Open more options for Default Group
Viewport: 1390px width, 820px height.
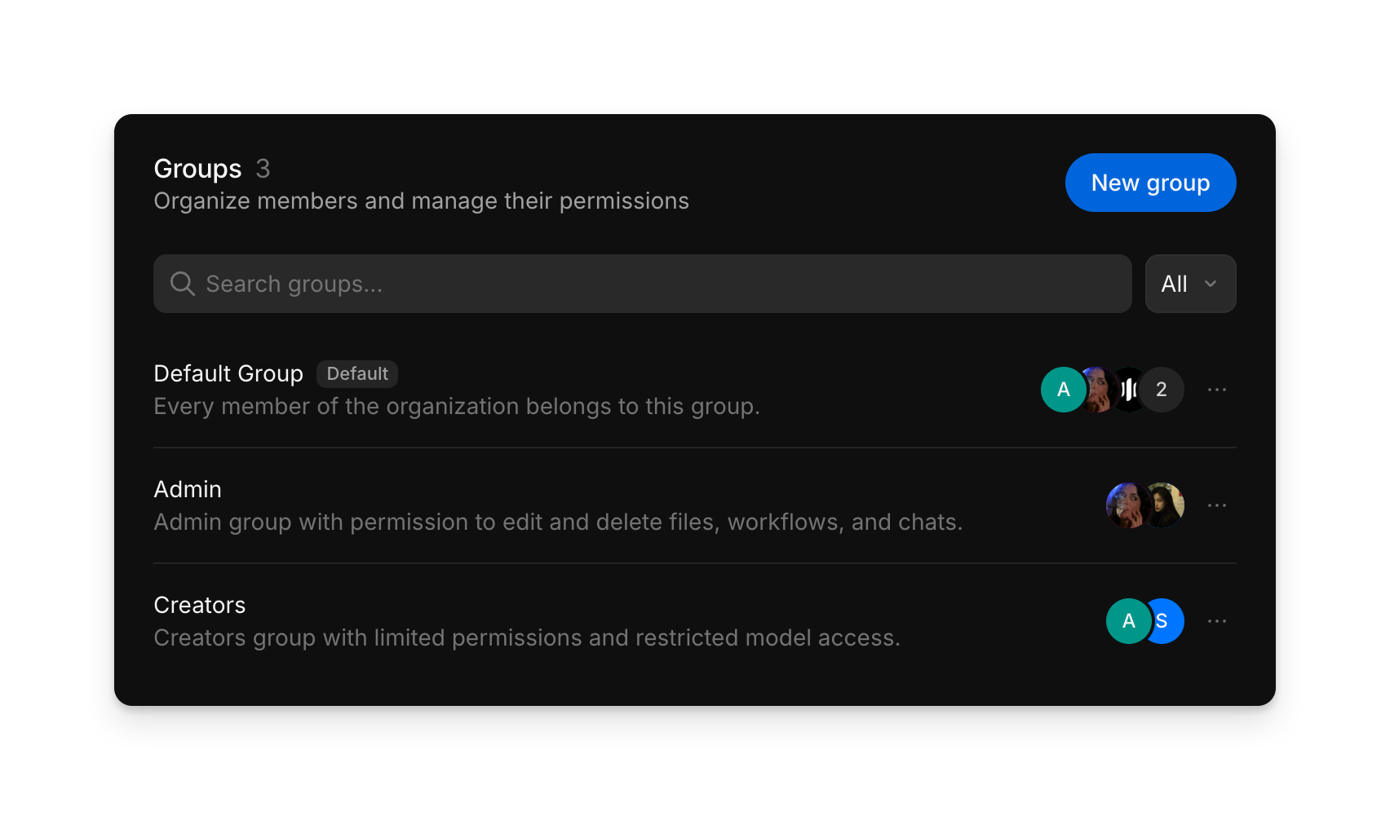click(1217, 390)
